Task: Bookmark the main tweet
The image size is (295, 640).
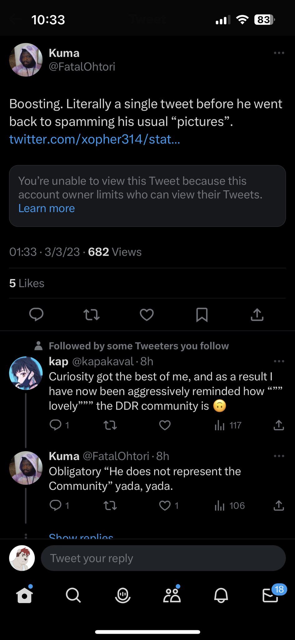Action: pos(202,315)
